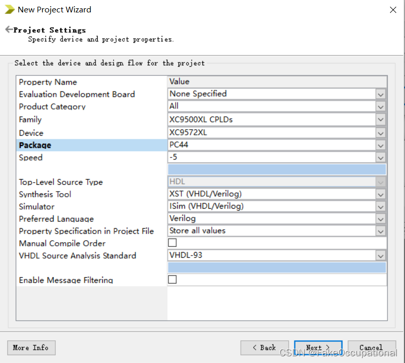Click the Preferred Language property label
Viewport: 405px width, 363px height.
click(56, 219)
